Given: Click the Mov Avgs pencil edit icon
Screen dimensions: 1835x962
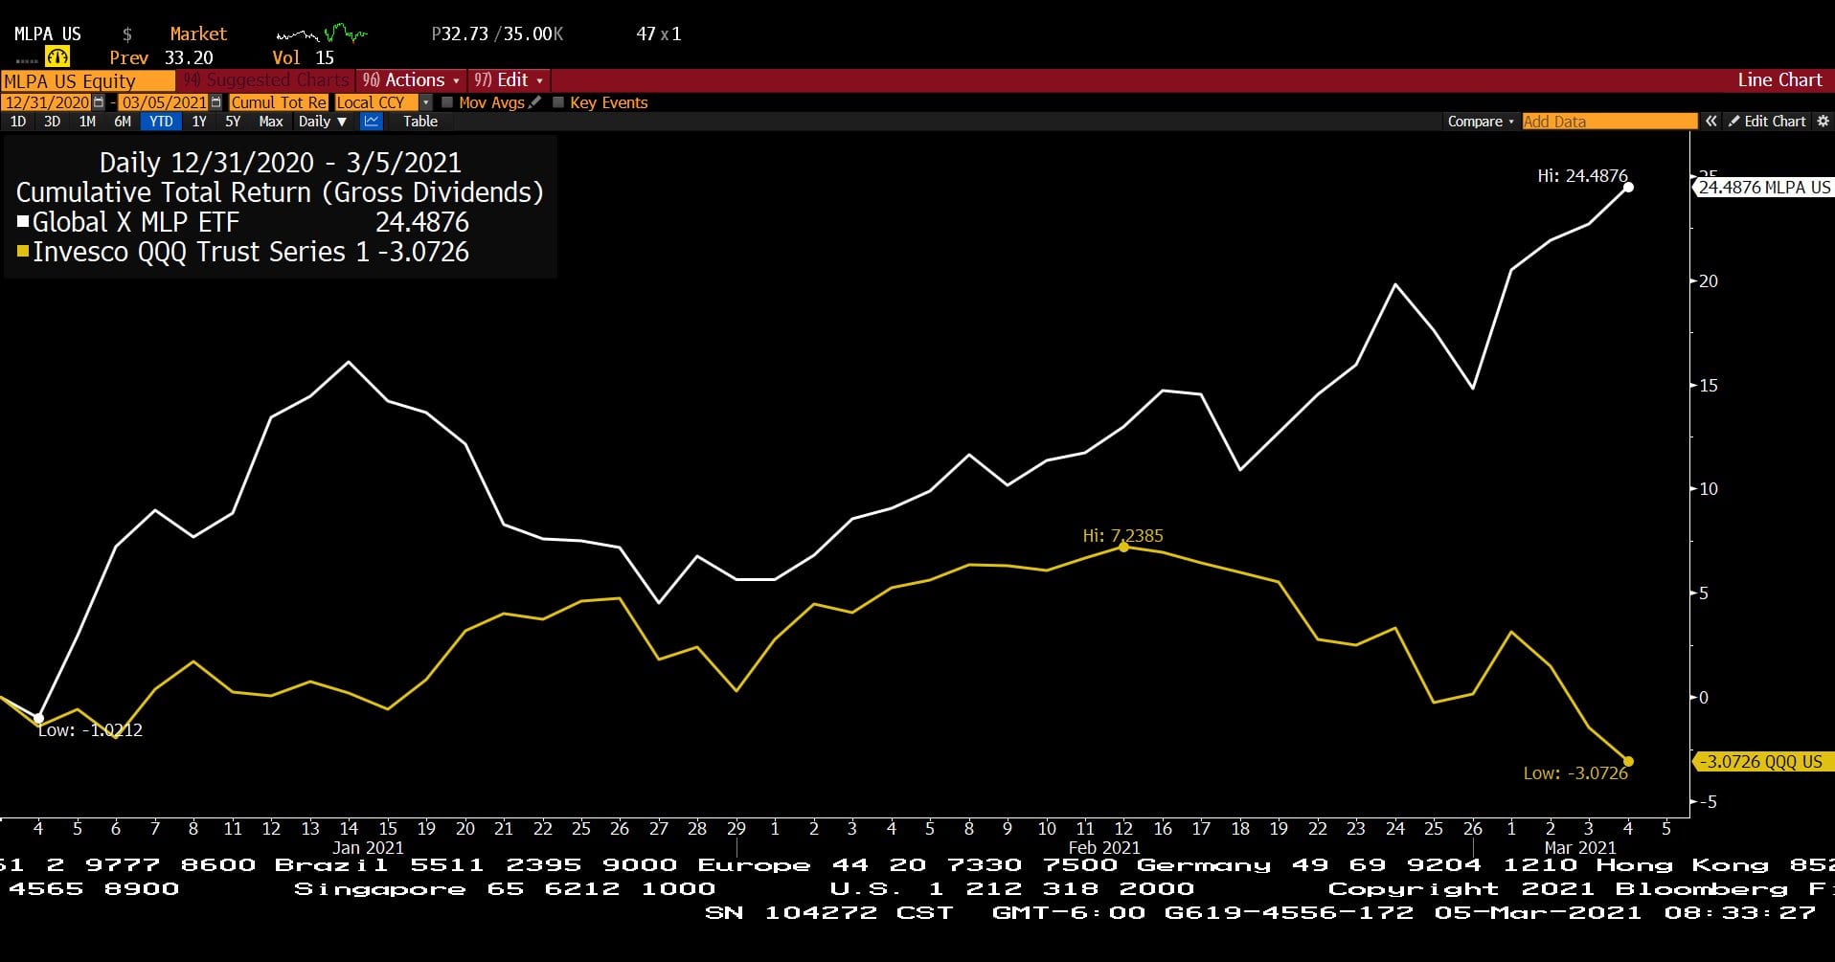Looking at the screenshot, I should click(534, 102).
